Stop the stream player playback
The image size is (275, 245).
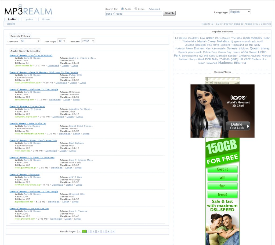coord(211,83)
